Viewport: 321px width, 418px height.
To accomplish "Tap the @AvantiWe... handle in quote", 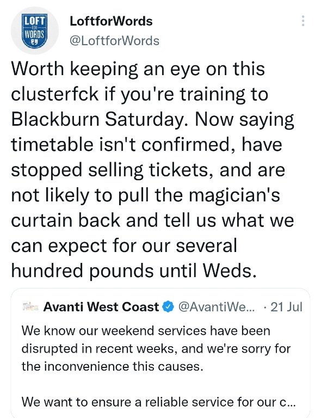I will [216, 307].
